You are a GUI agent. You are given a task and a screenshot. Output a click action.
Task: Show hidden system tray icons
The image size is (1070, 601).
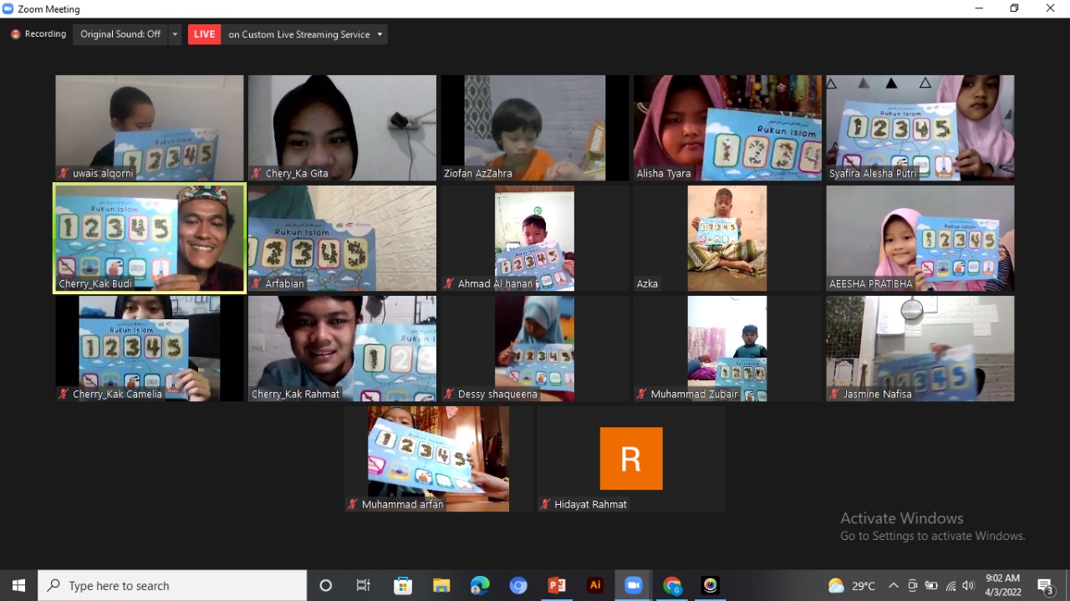click(894, 585)
